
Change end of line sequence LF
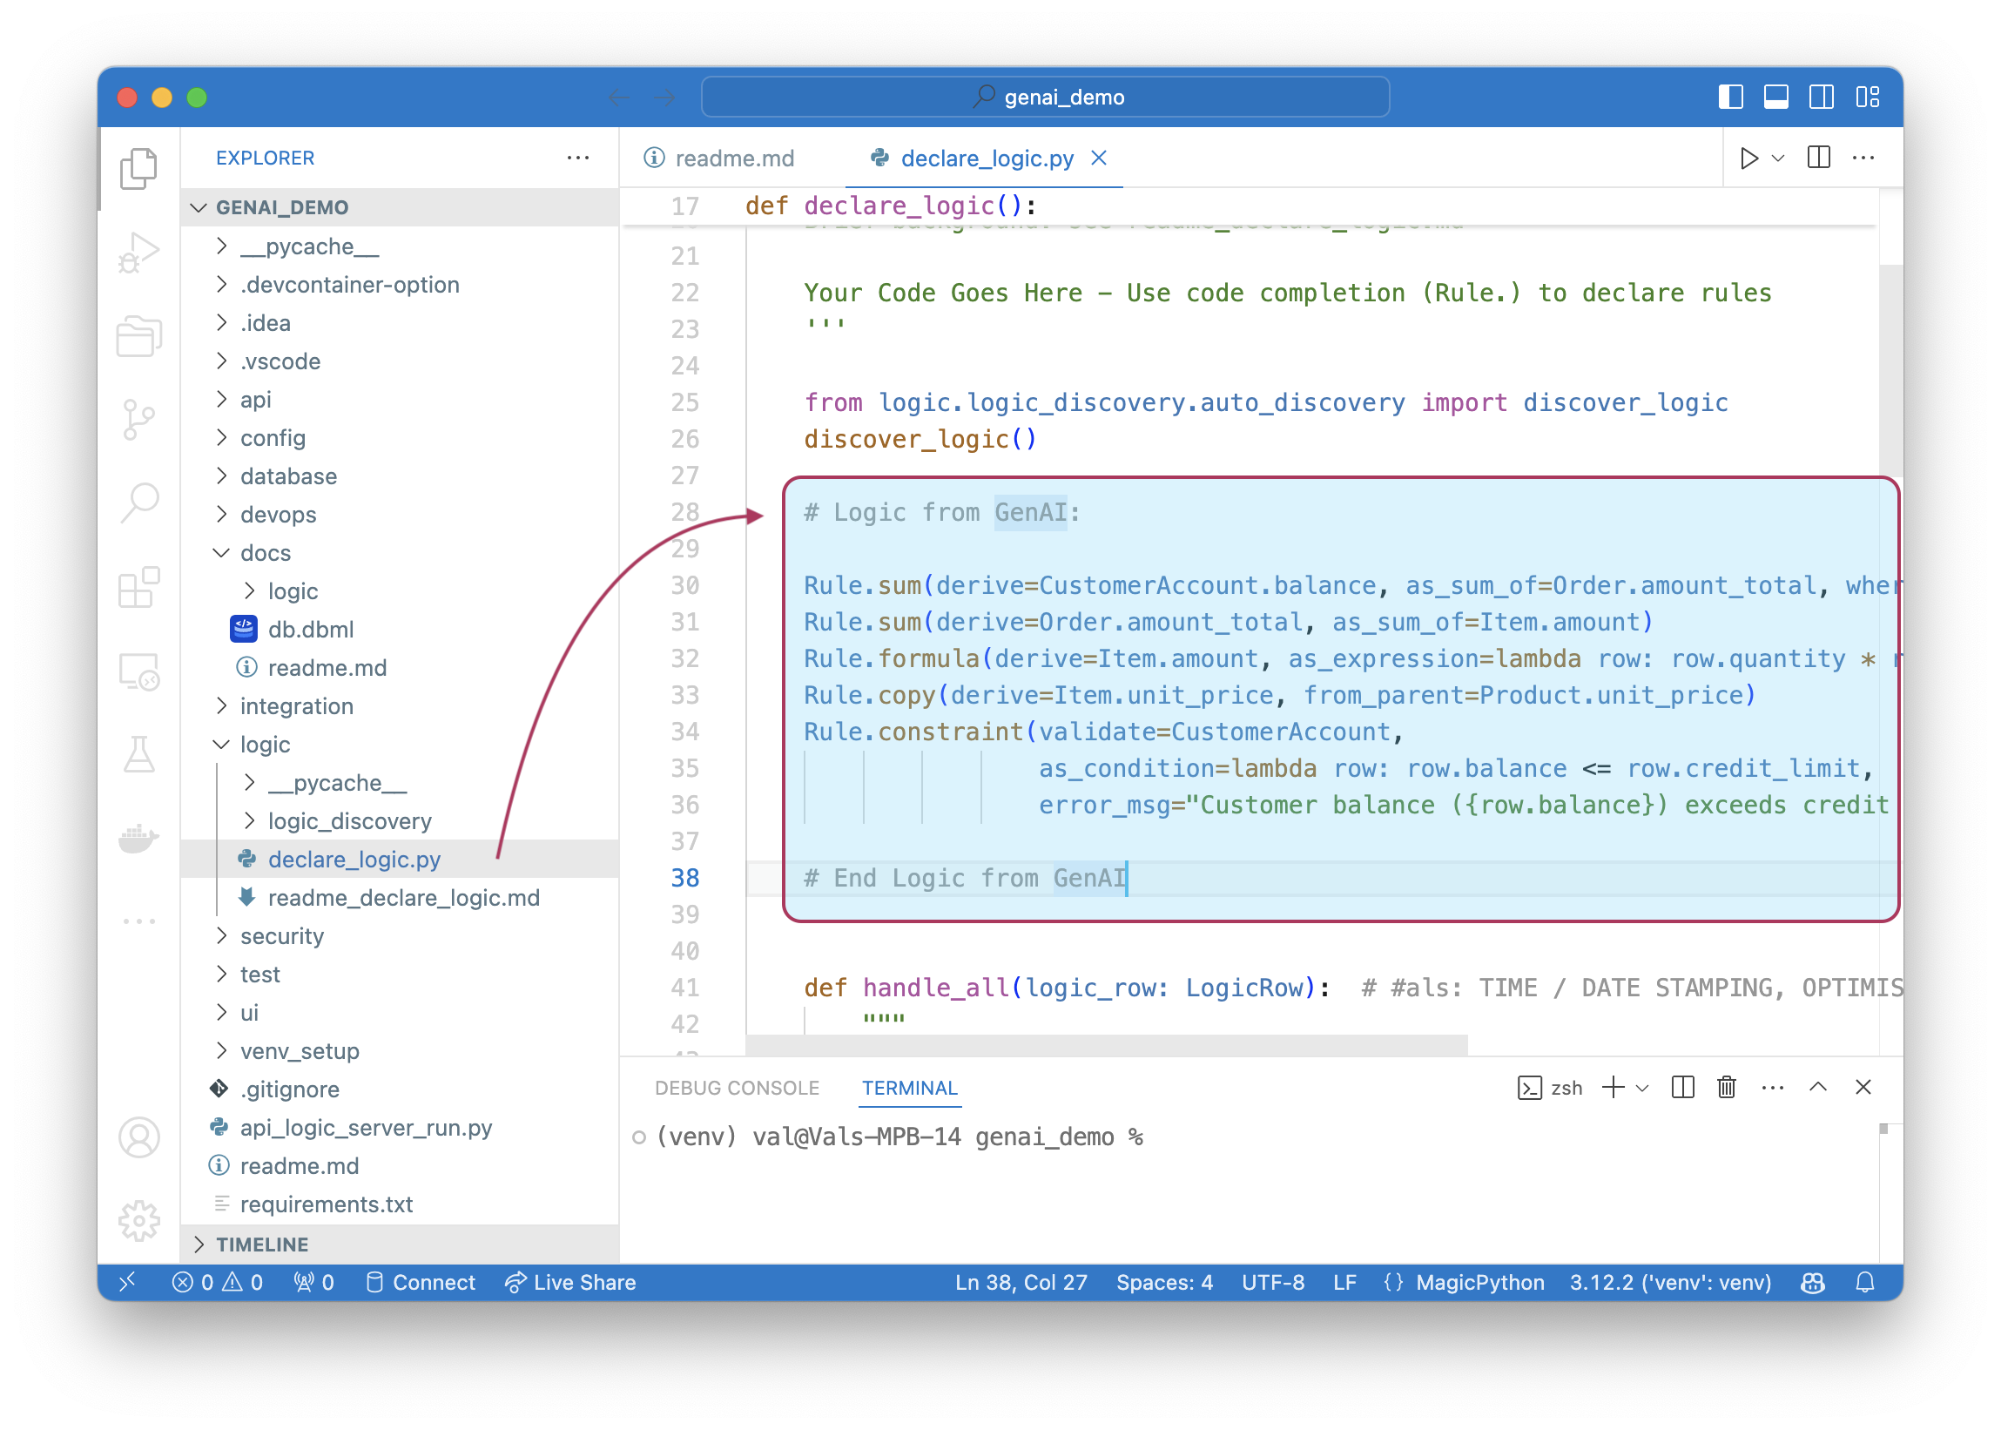[1344, 1283]
